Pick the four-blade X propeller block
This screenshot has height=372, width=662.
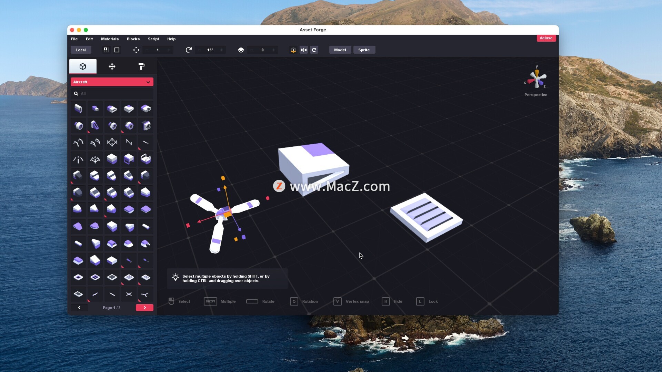[129, 294]
